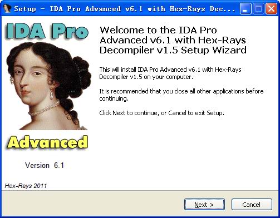Click 'Click Next to continue, or Cancel' line
Viewport: 280px width, 218px height.
click(x=161, y=113)
